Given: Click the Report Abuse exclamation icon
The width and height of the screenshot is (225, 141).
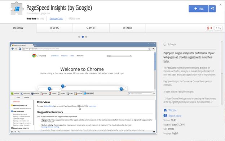Looking at the screenshot, I should coord(165,115).
